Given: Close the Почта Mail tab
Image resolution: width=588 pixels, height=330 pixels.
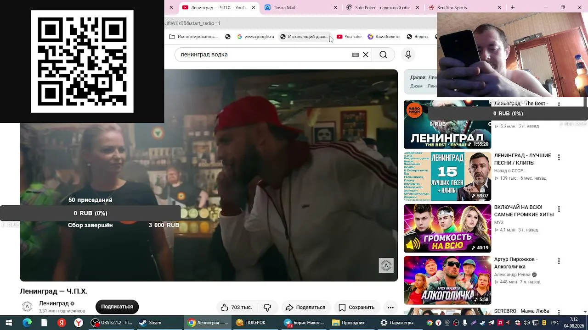Looking at the screenshot, I should 335,7.
